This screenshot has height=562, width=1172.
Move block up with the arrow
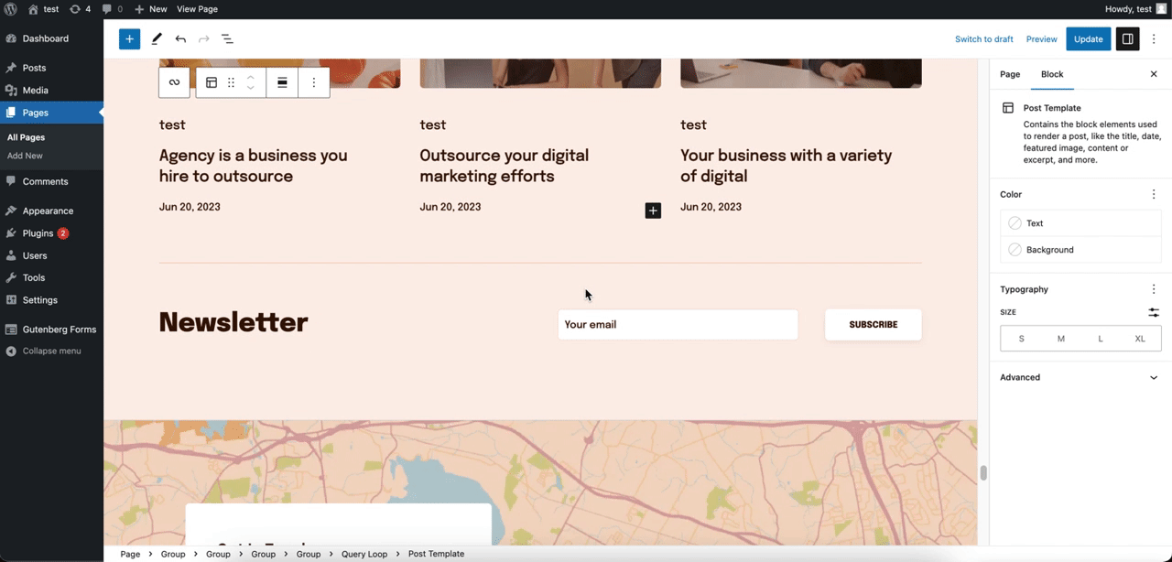[250, 77]
